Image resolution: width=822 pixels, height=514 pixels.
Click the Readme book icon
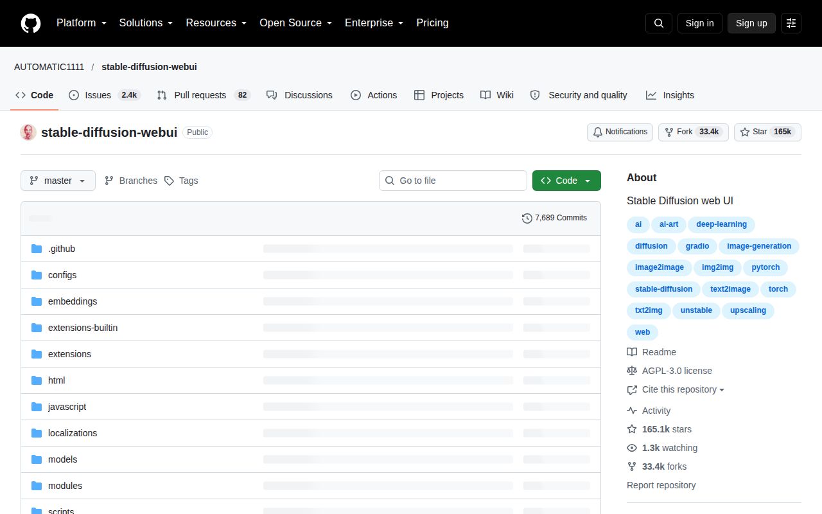click(x=632, y=352)
